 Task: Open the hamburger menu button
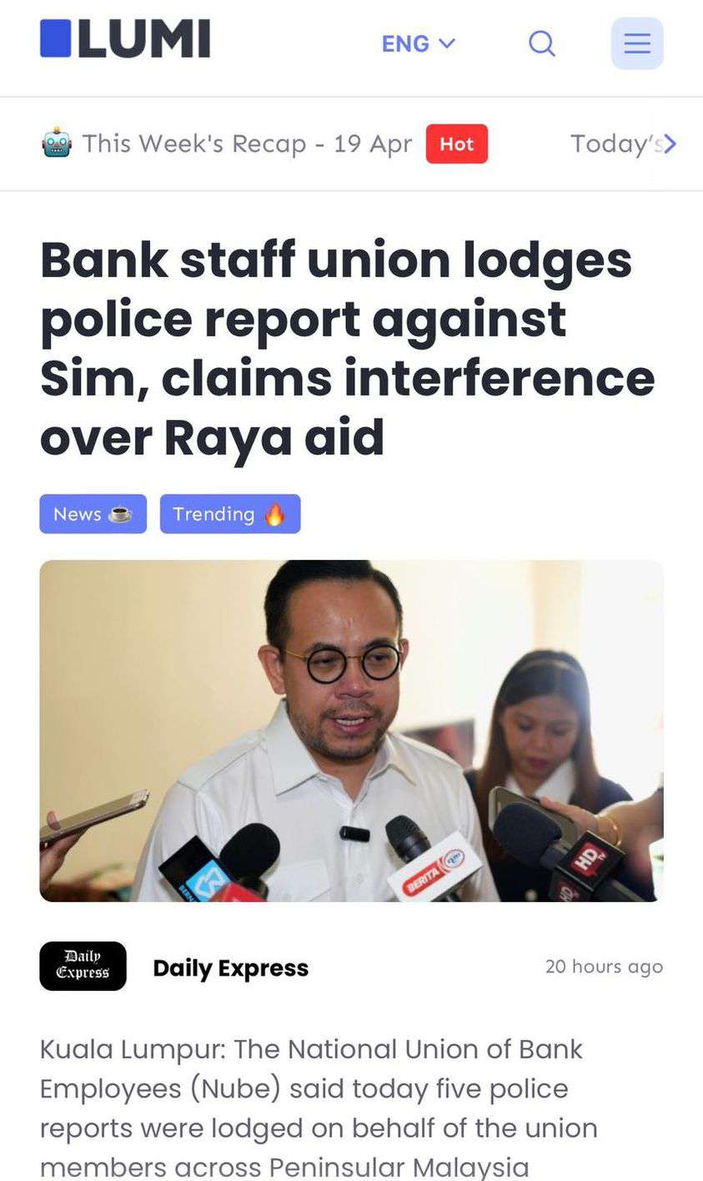(637, 43)
